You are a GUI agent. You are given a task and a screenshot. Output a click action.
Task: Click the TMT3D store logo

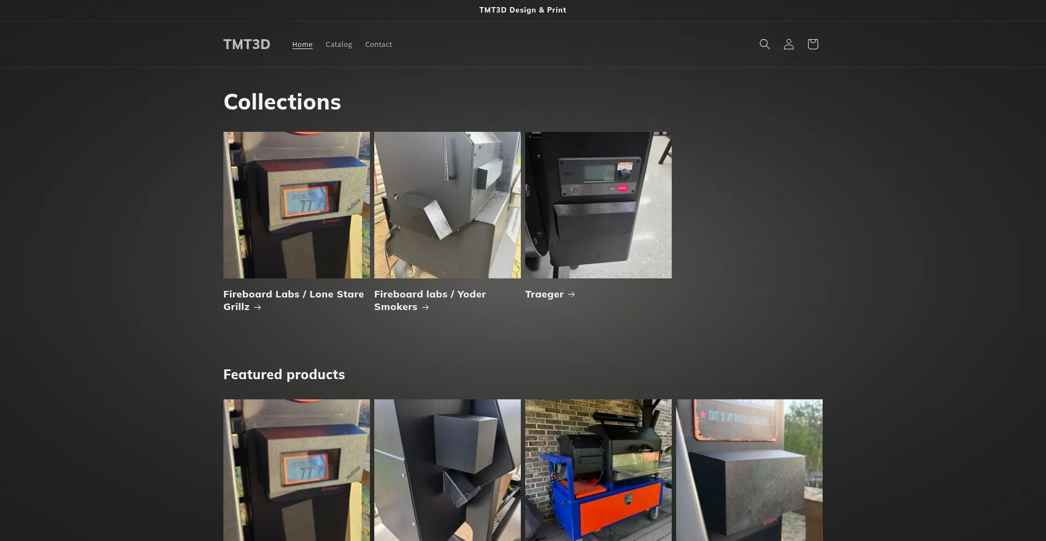tap(247, 44)
